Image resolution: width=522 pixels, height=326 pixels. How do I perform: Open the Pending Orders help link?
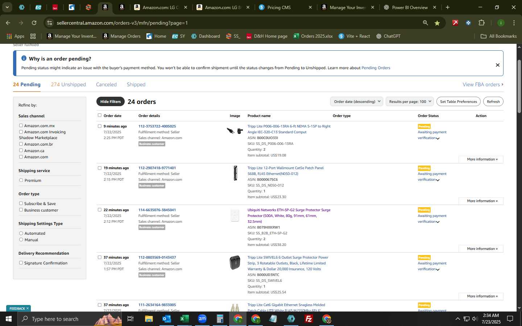pyautogui.click(x=376, y=68)
